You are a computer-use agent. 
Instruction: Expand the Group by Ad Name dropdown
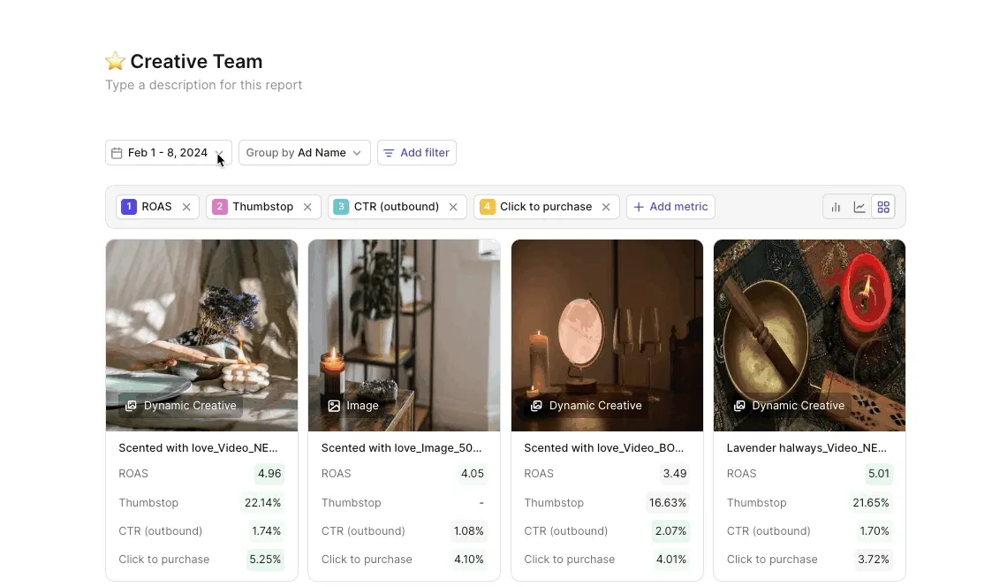(305, 152)
